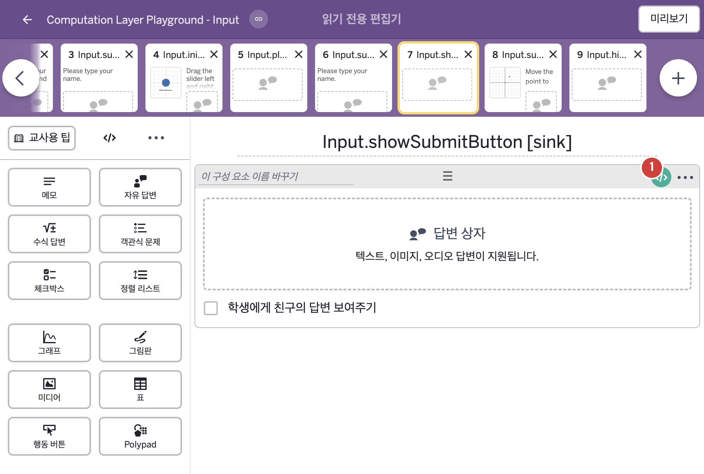The width and height of the screenshot is (704, 474).
Task: Click the component rename field
Action: click(276, 176)
